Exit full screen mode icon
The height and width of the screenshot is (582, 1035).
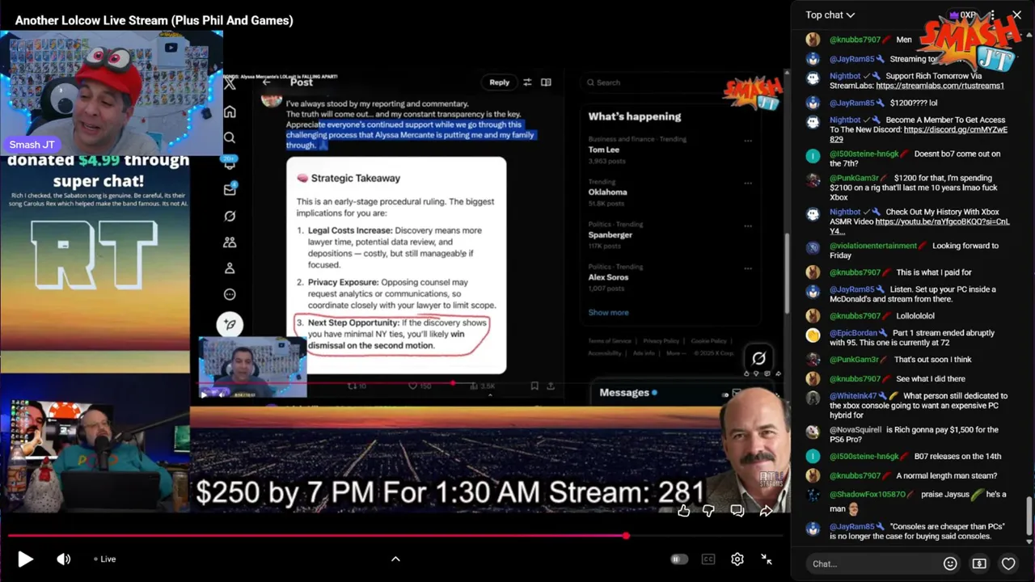tap(767, 559)
